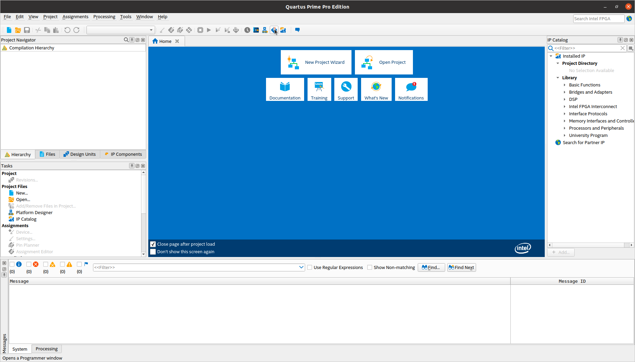Open the IP Catalog filter options menu icon
The height and width of the screenshot is (362, 635).
(x=631, y=48)
